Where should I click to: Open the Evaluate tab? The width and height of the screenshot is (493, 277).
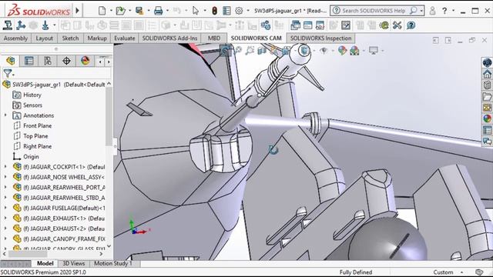pyautogui.click(x=125, y=38)
